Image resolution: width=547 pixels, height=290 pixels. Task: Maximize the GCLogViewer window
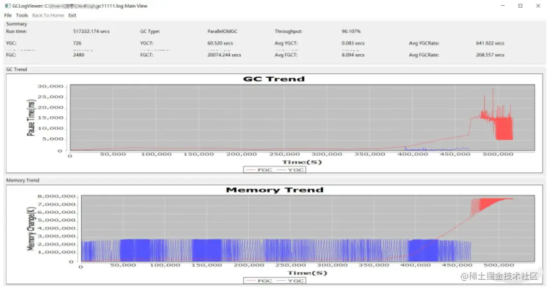tap(520, 6)
